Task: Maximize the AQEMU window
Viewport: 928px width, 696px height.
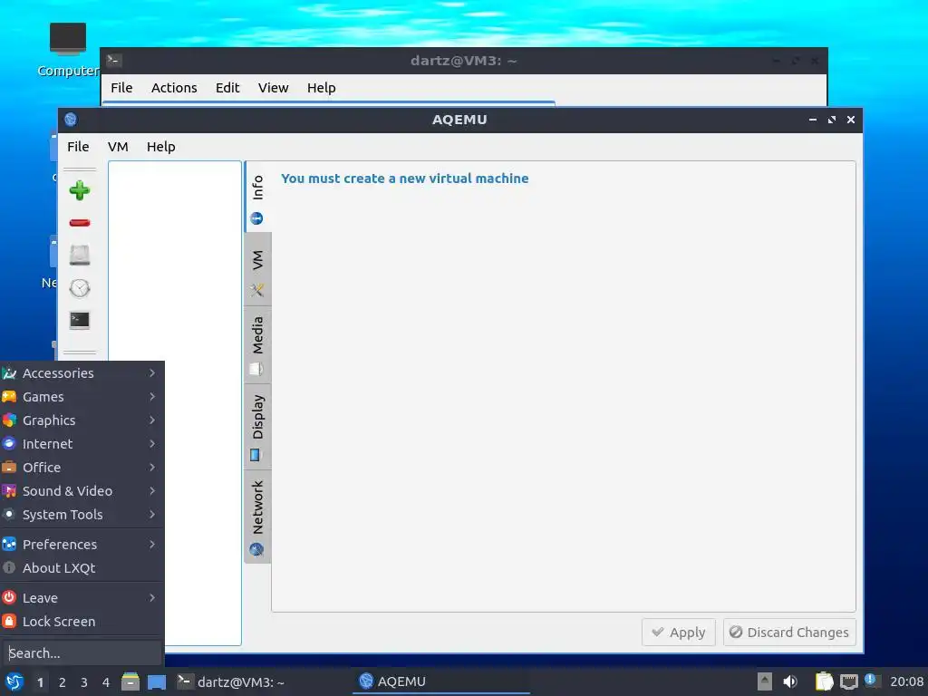Action: (x=832, y=120)
